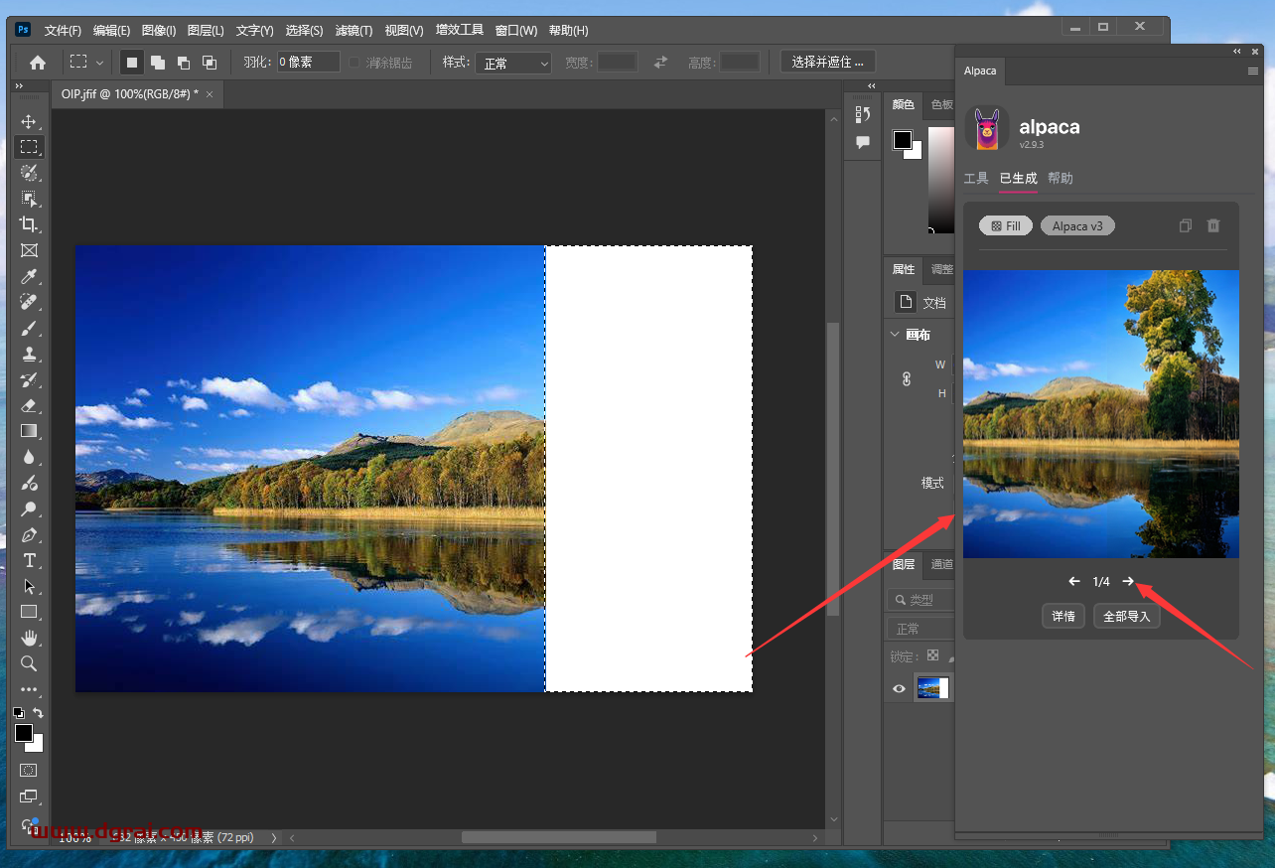The width and height of the screenshot is (1275, 868).
Task: Click the foreground color swatch in toolbar
Action: (x=24, y=733)
